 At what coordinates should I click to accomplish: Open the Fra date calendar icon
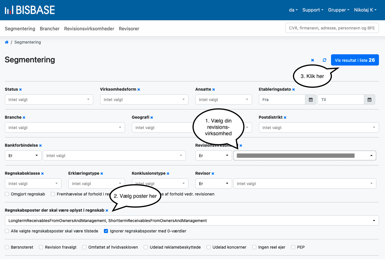tap(311, 100)
